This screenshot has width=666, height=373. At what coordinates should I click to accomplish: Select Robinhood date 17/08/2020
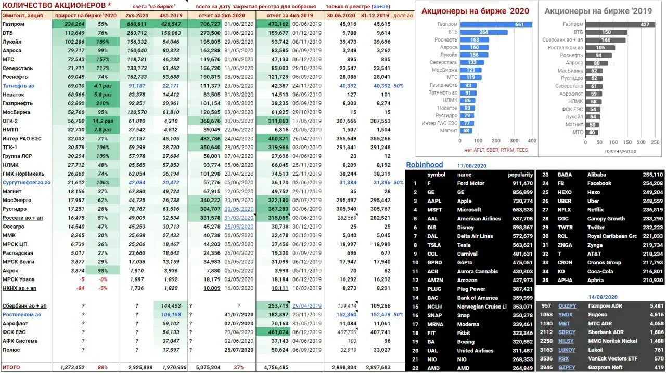click(x=472, y=165)
